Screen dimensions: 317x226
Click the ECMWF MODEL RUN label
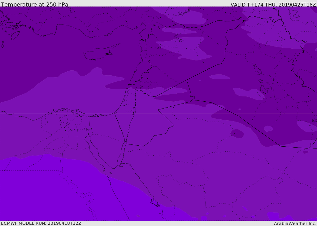coord(41,223)
